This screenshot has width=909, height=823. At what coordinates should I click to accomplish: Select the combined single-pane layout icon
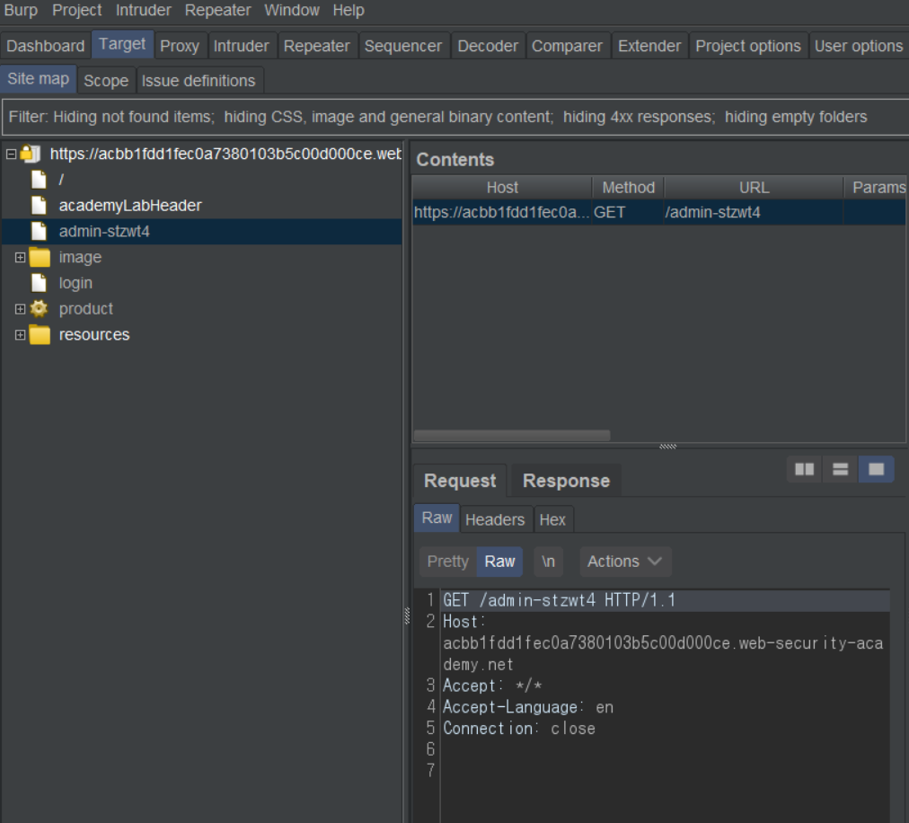[877, 469]
